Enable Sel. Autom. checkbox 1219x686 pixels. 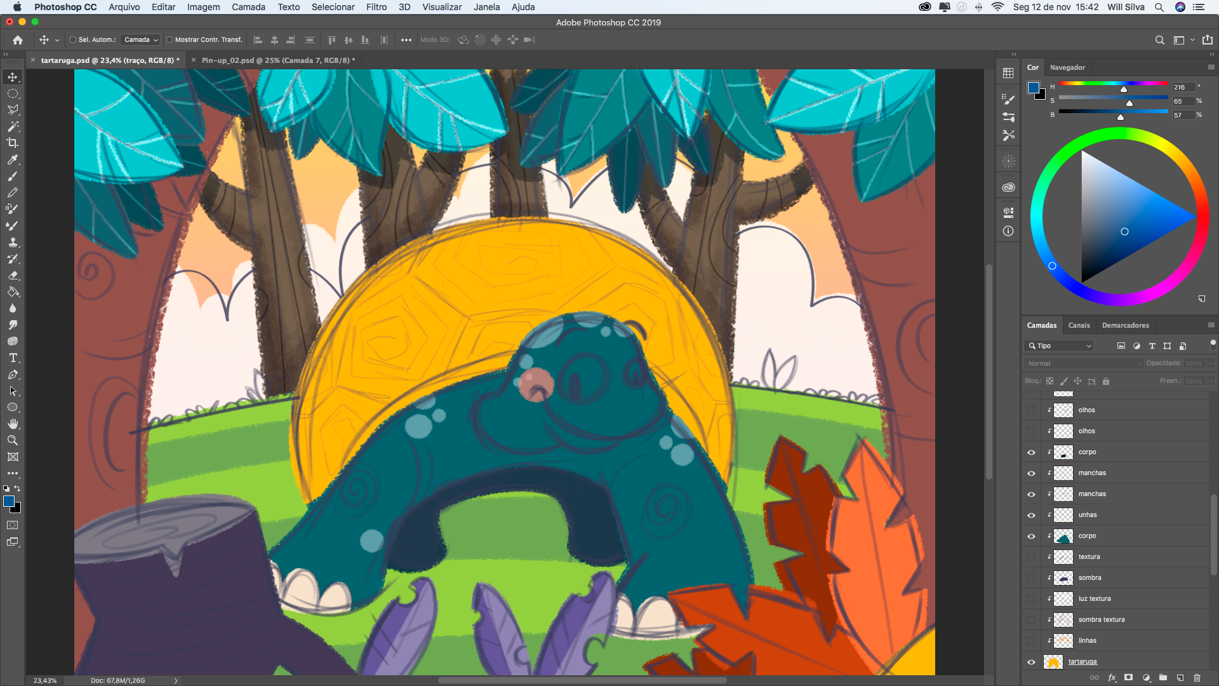pyautogui.click(x=73, y=40)
